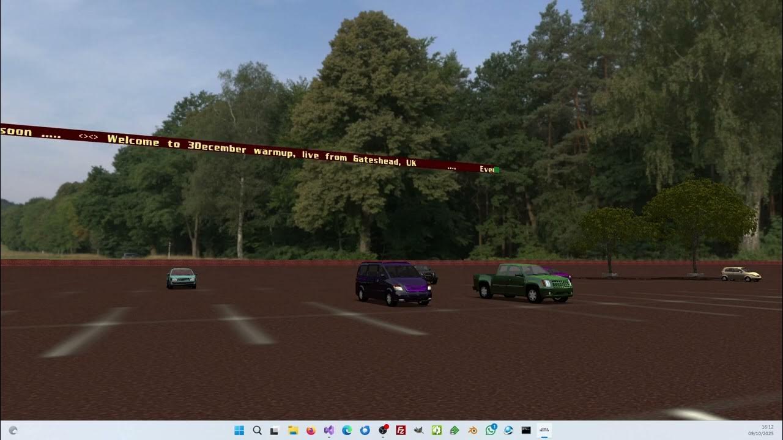Open the Windows Start menu

[x=239, y=430]
